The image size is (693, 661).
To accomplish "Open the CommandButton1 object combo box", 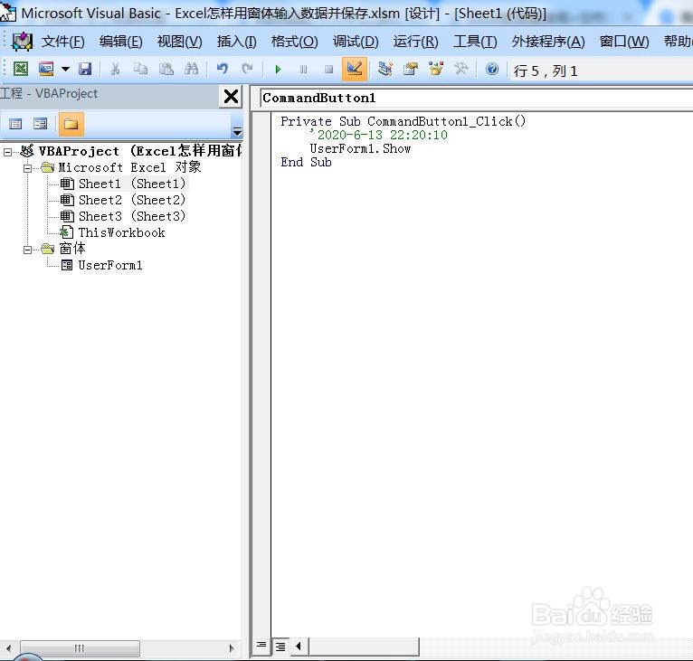I will click(x=477, y=98).
